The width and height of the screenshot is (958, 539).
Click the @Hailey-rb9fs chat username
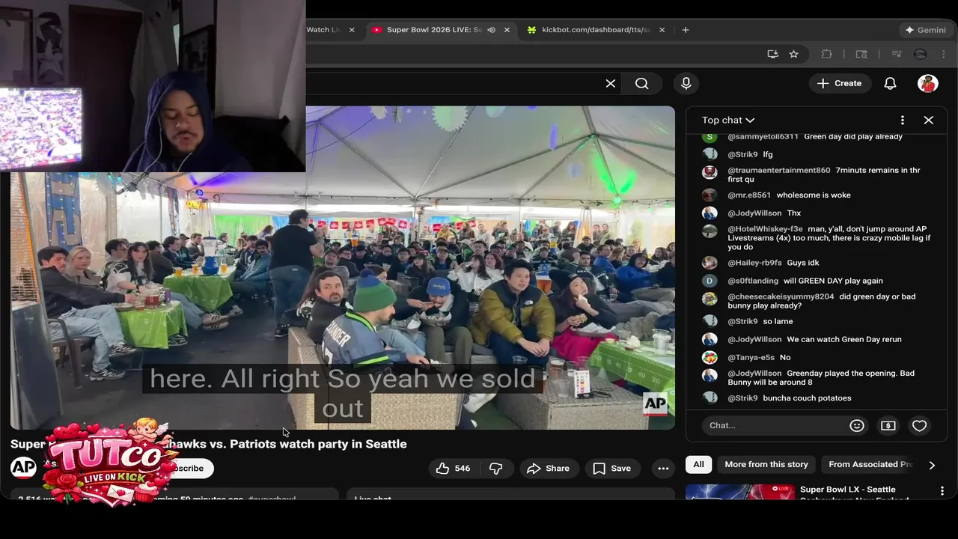pos(754,263)
